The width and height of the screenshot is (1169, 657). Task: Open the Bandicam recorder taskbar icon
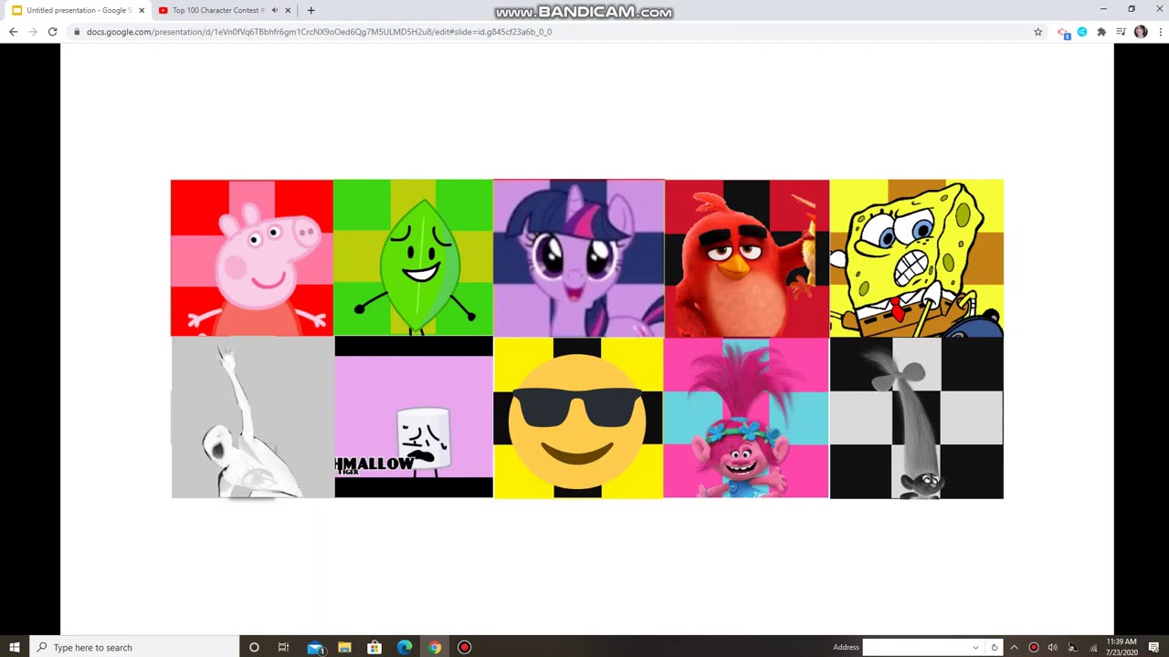[x=464, y=647]
